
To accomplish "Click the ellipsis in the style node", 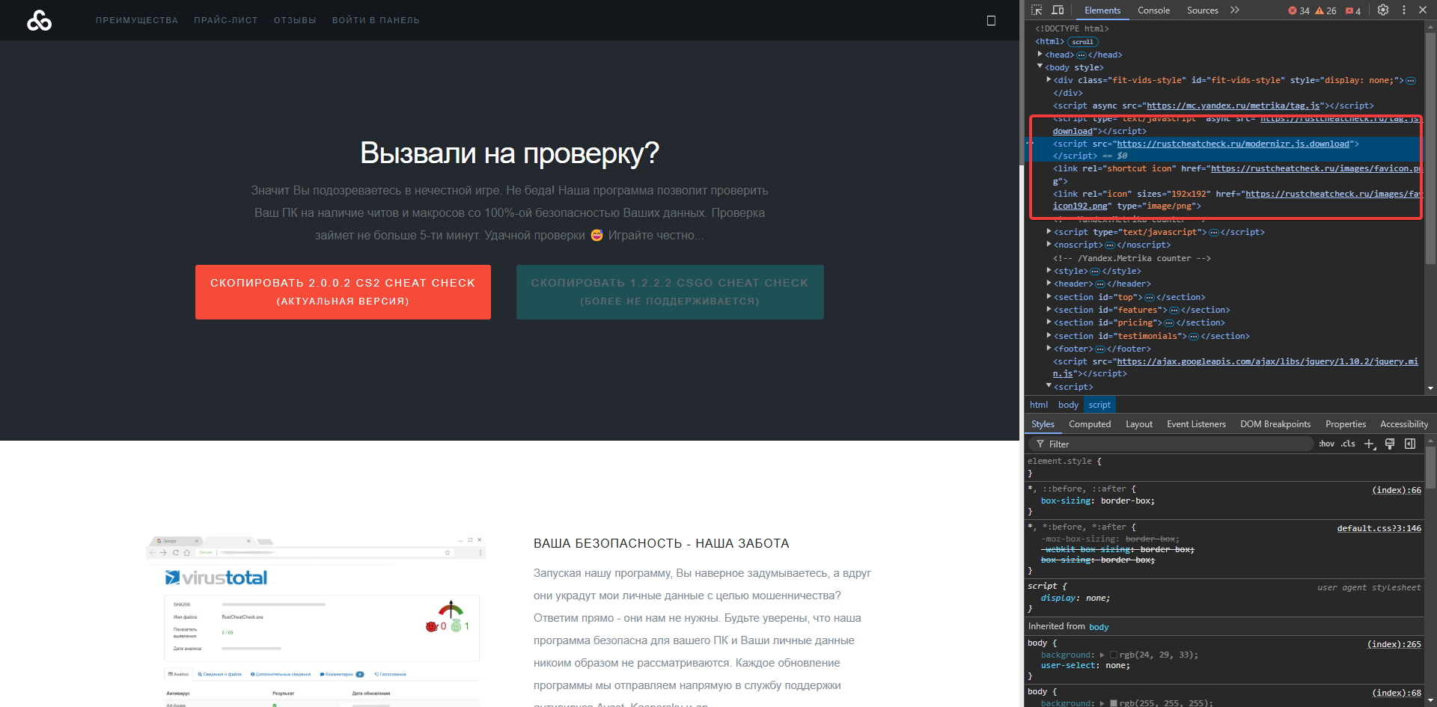I will [1095, 272].
